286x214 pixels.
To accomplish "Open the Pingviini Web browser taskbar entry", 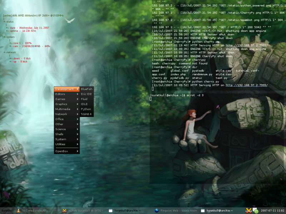I will pyautogui.click(x=176, y=210).
